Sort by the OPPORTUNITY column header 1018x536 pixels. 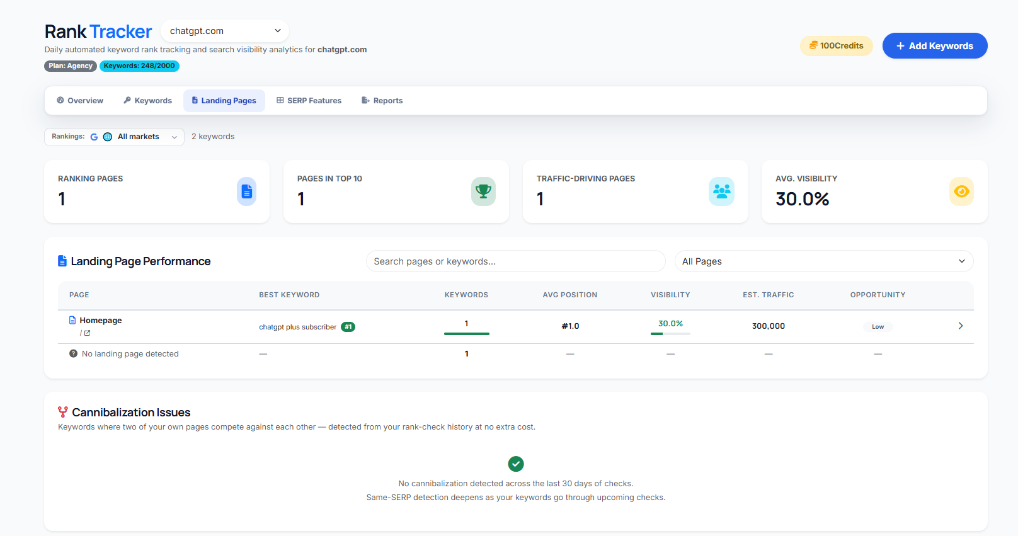click(878, 295)
